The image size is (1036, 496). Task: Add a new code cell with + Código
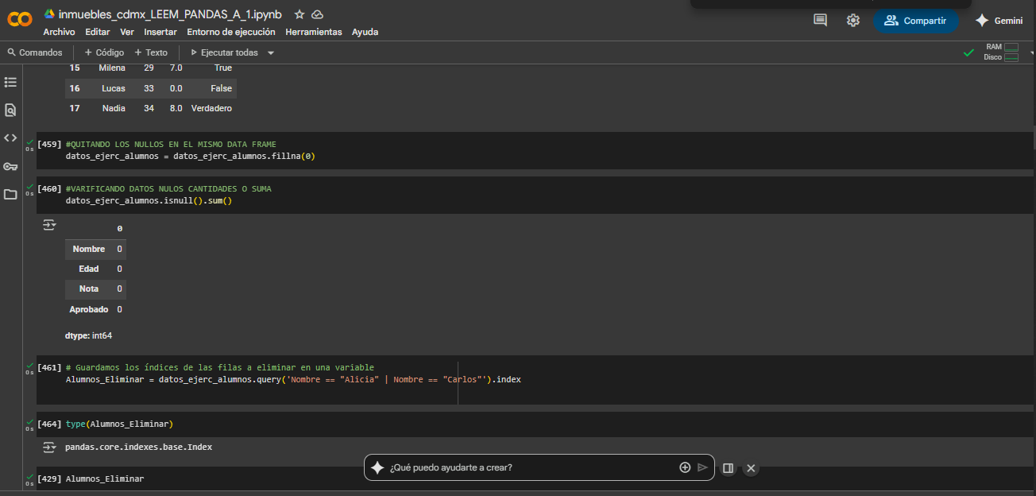[104, 52]
